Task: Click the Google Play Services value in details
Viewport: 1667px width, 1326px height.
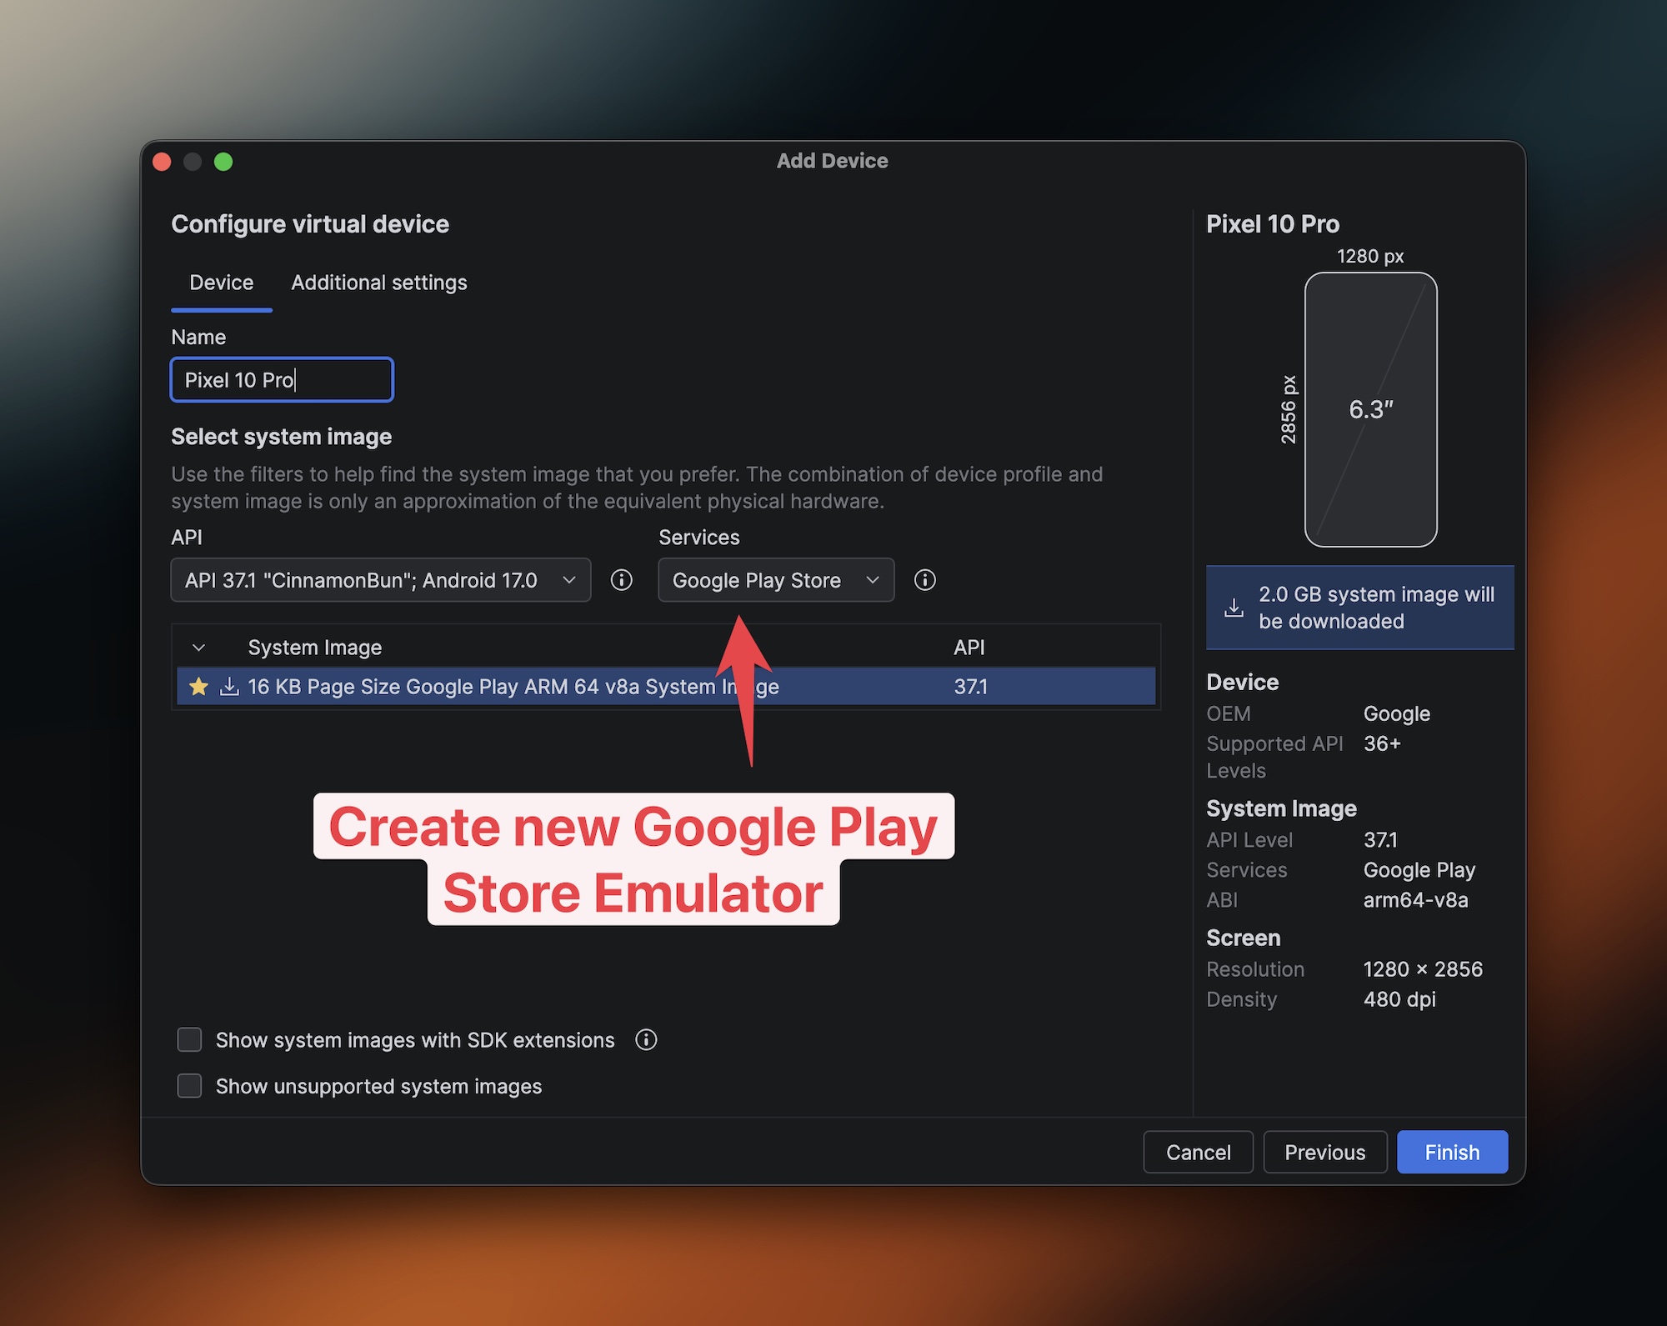Action: 1419,870
